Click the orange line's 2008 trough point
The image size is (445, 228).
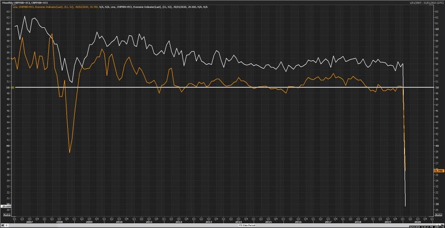click(70, 152)
